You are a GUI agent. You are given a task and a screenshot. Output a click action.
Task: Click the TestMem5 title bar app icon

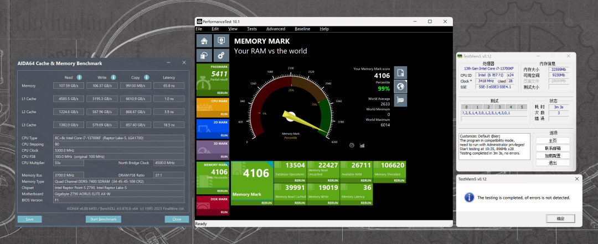(460, 56)
